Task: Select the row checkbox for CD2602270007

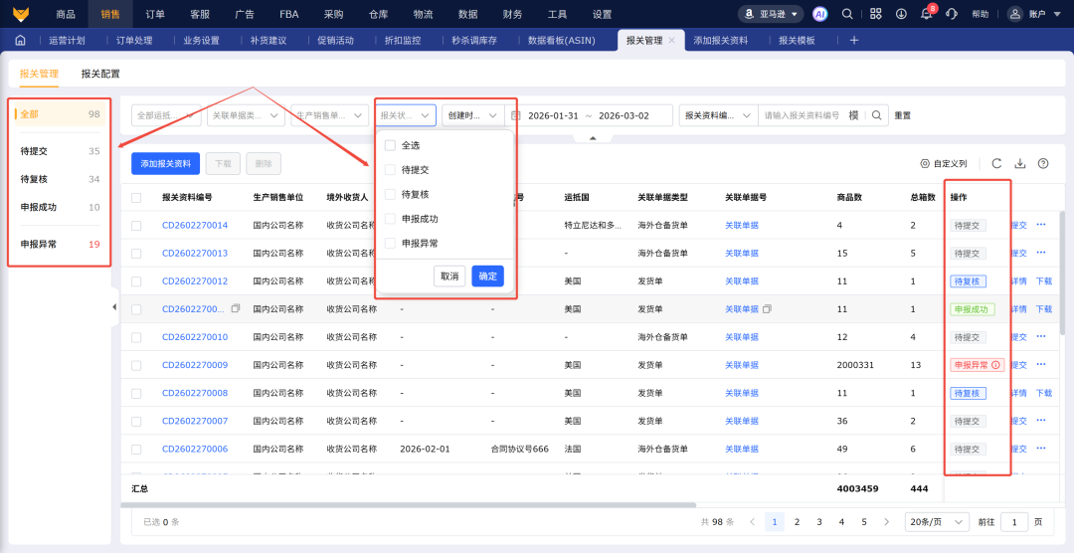Action: tap(136, 422)
